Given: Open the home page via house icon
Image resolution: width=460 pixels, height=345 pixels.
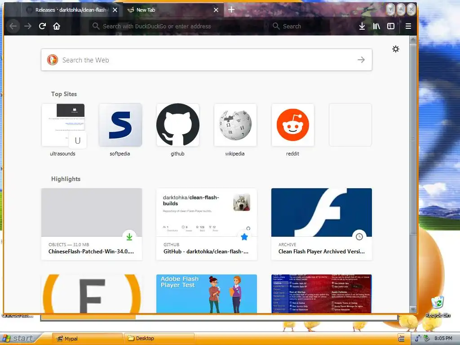Looking at the screenshot, I should [x=57, y=26].
